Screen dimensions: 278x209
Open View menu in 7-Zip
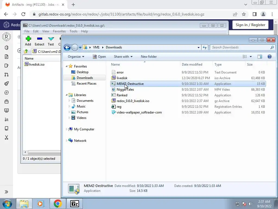[46, 31]
